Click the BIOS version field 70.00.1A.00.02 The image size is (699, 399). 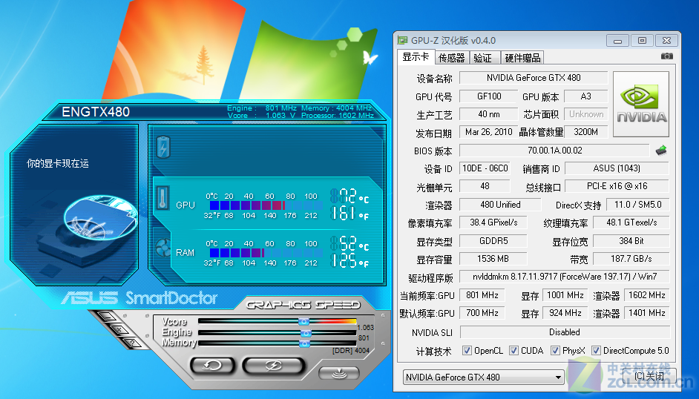554,151
